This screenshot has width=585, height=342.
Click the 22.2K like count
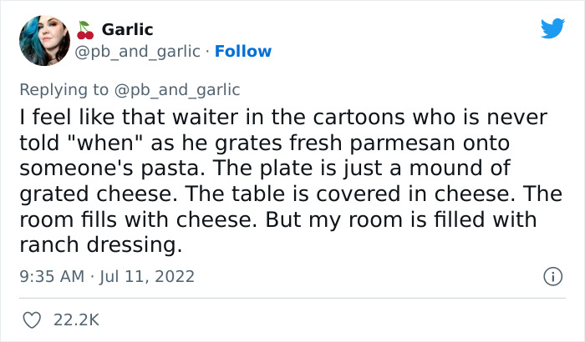pos(77,319)
